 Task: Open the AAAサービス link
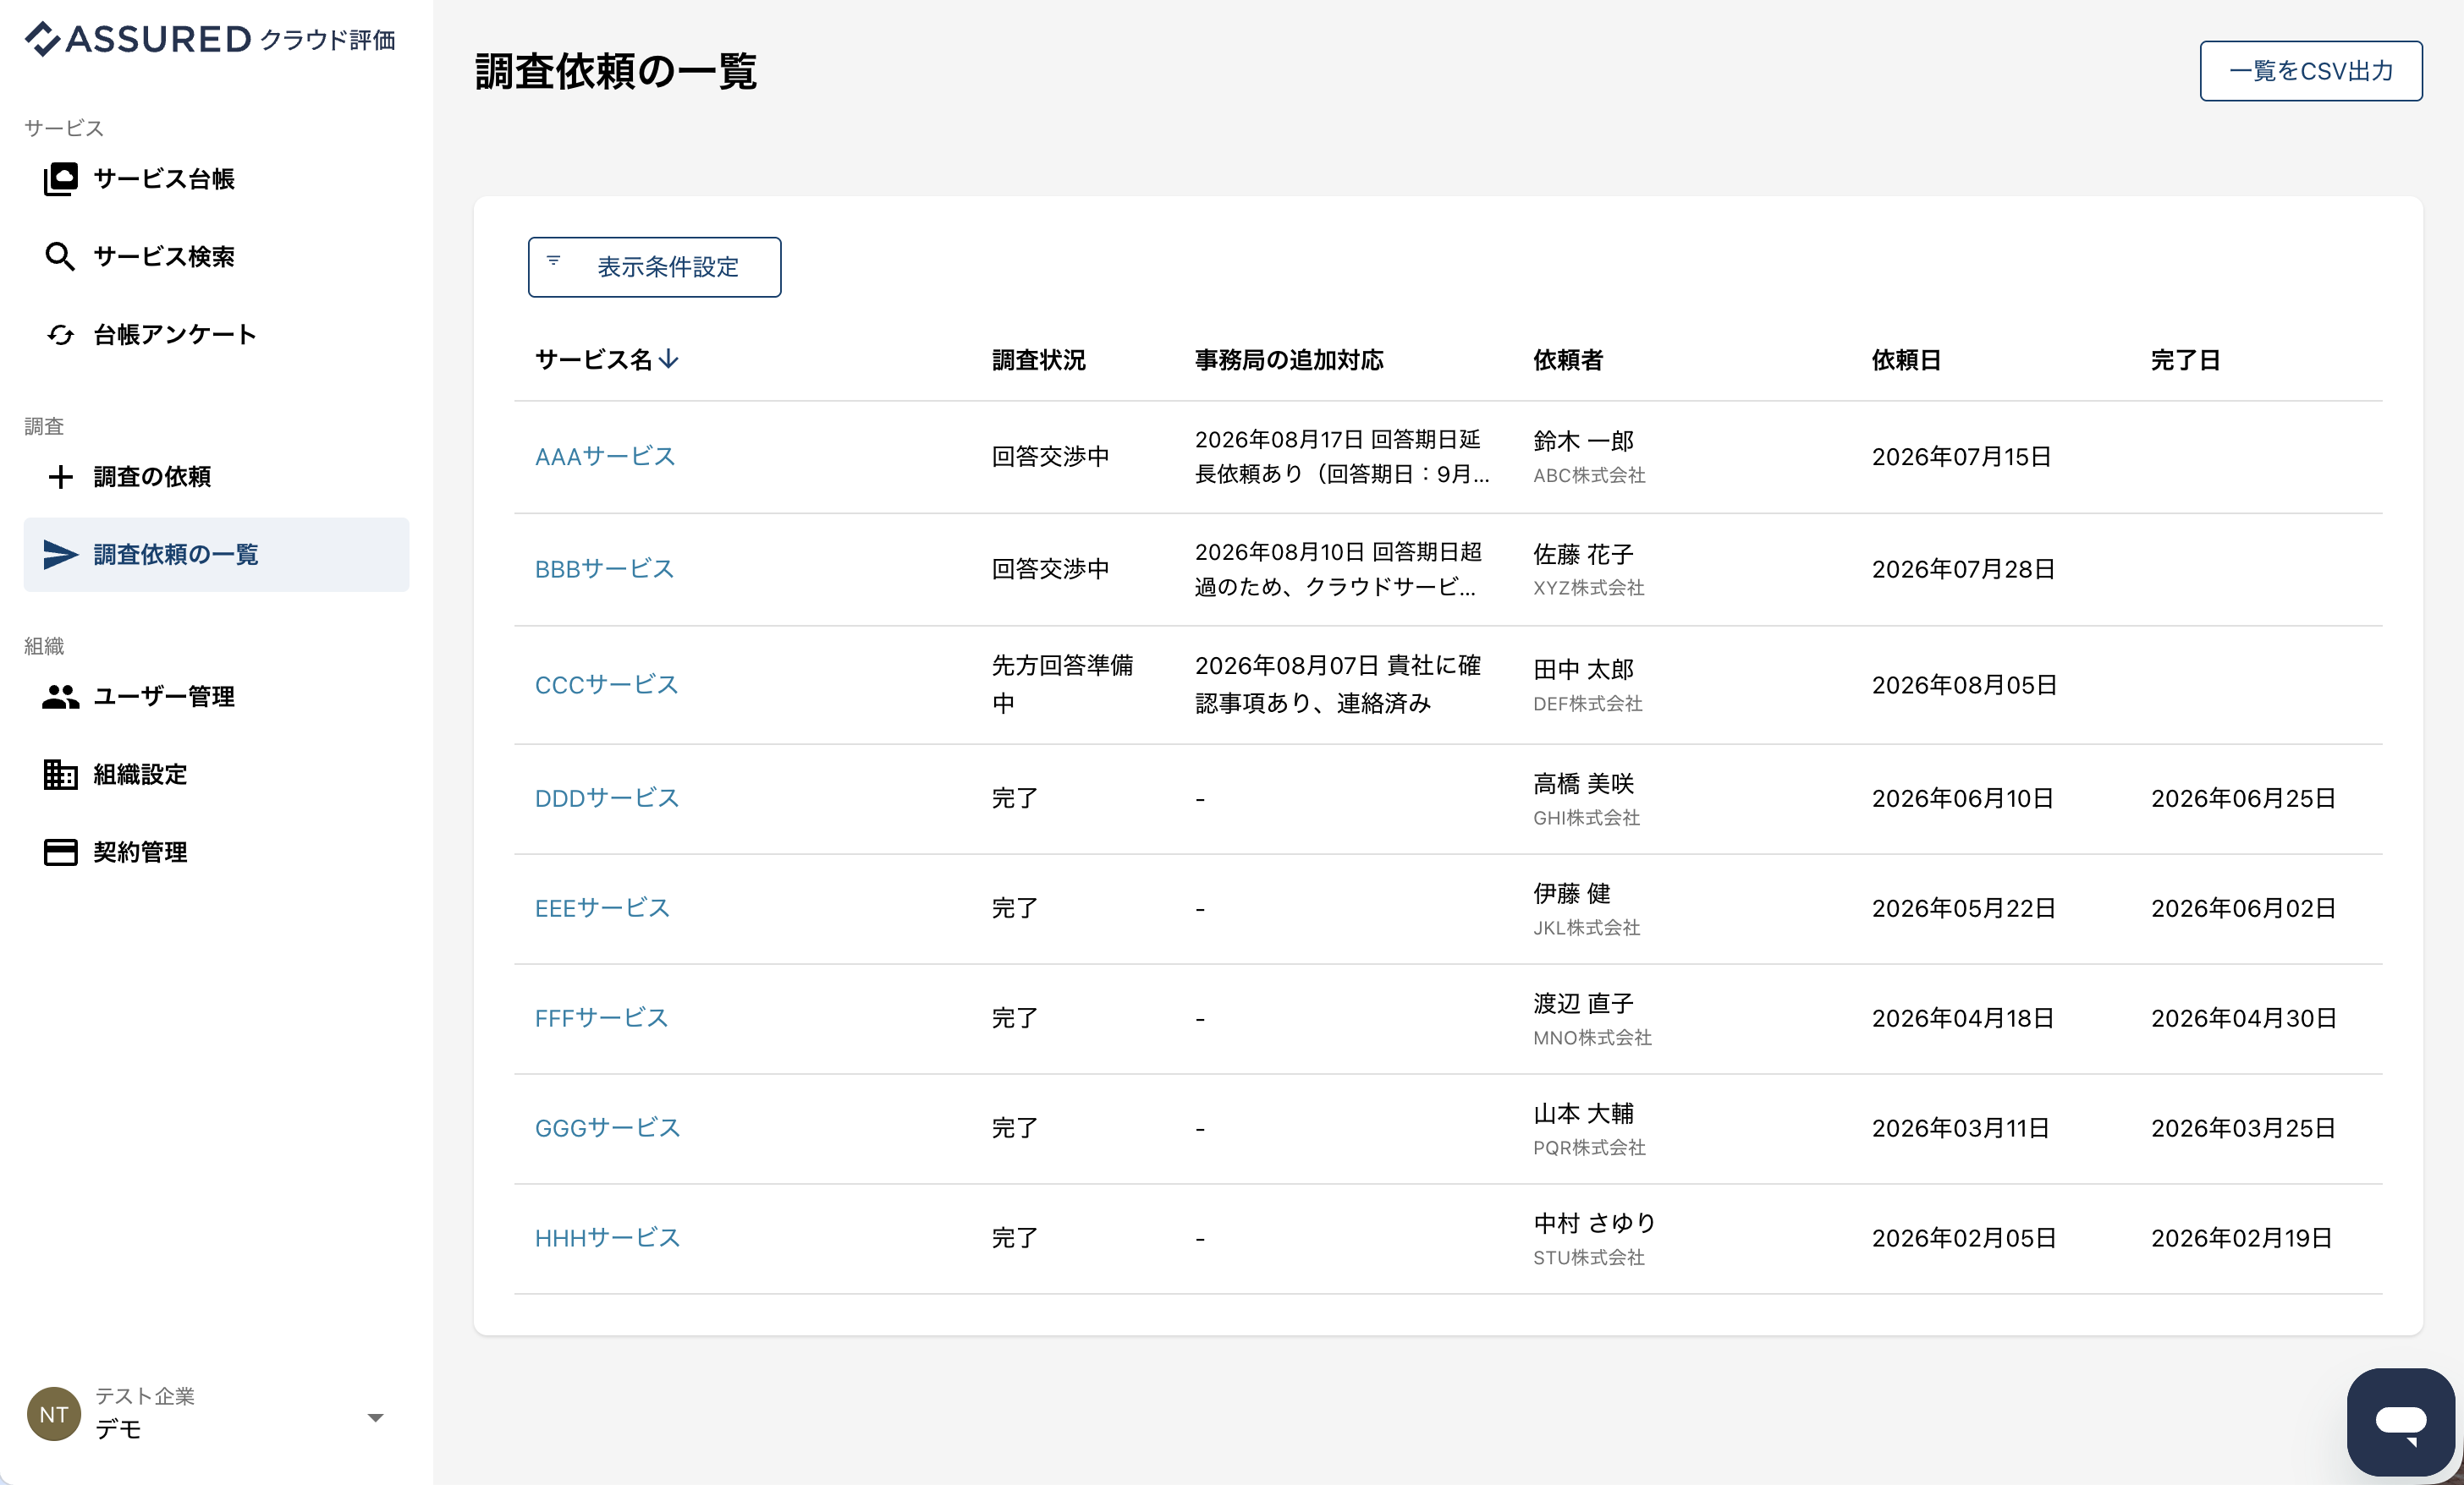tap(605, 457)
